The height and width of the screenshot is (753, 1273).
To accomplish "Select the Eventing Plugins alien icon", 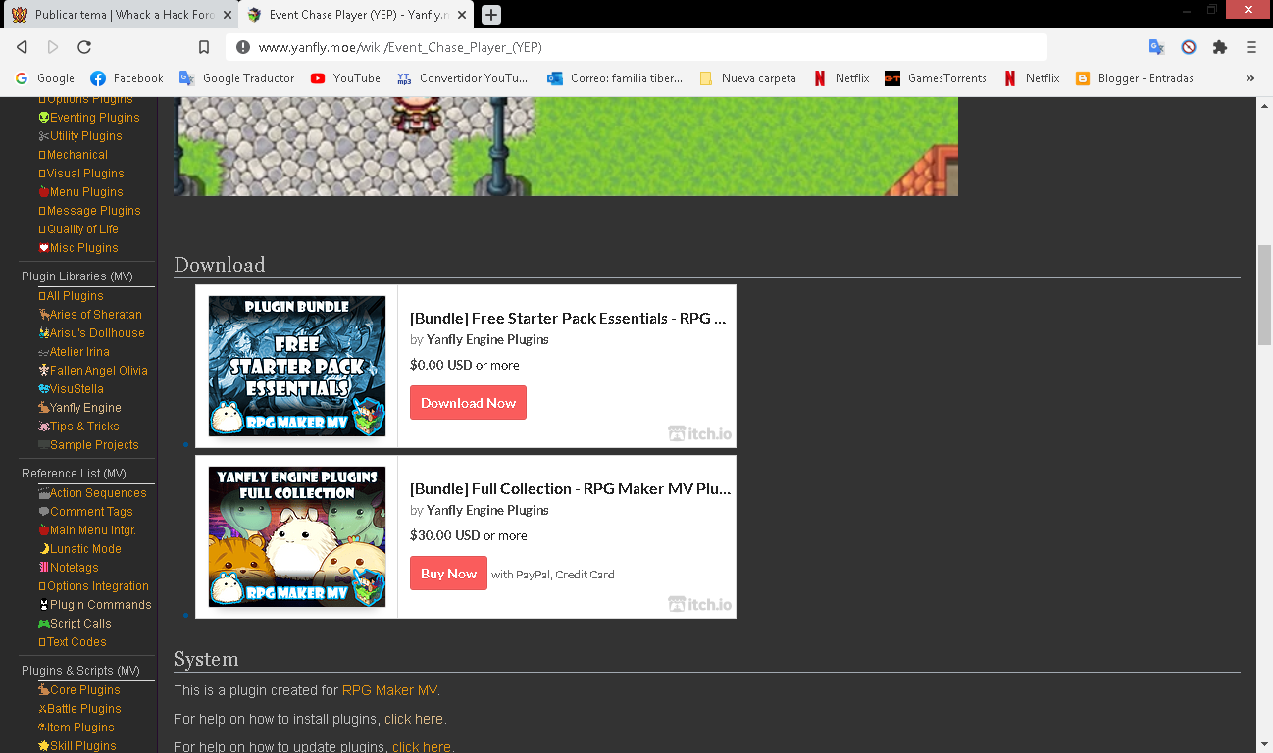I will point(43,117).
